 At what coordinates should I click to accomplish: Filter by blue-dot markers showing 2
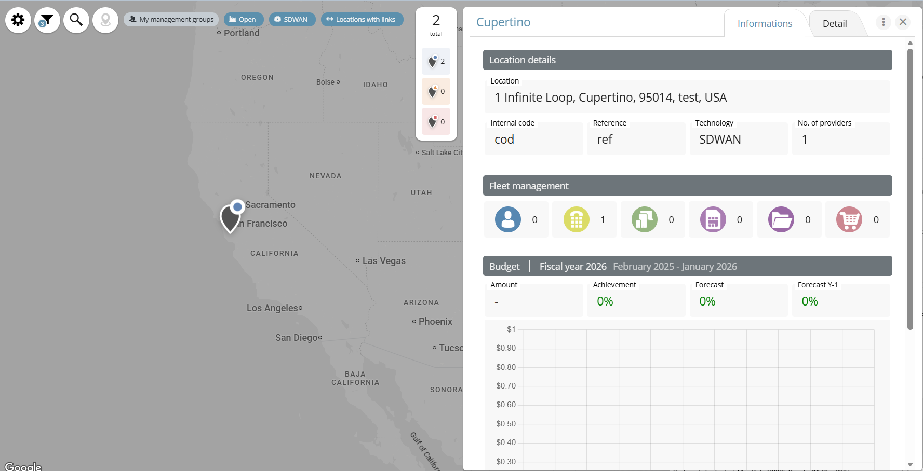(436, 62)
